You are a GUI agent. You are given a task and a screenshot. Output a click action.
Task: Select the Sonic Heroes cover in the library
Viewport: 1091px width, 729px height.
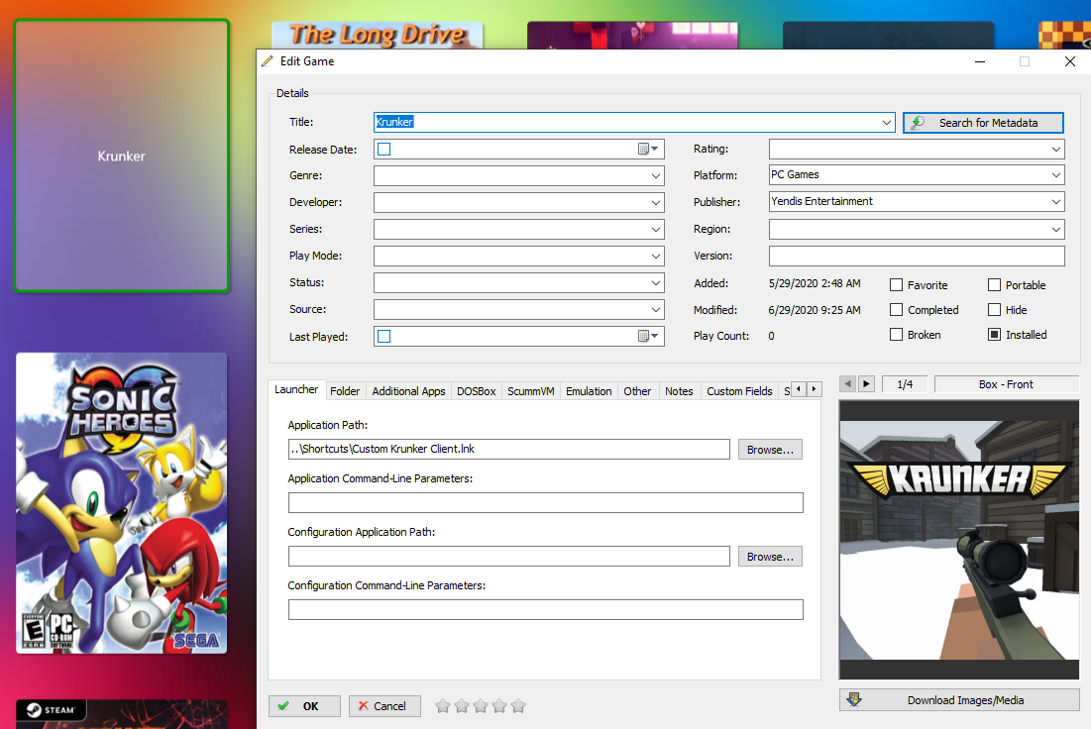122,503
